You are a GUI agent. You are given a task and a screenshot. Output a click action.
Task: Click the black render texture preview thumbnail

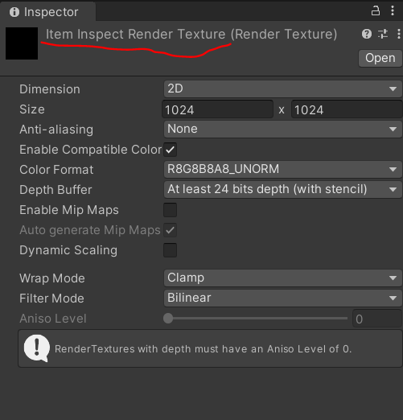pos(22,43)
